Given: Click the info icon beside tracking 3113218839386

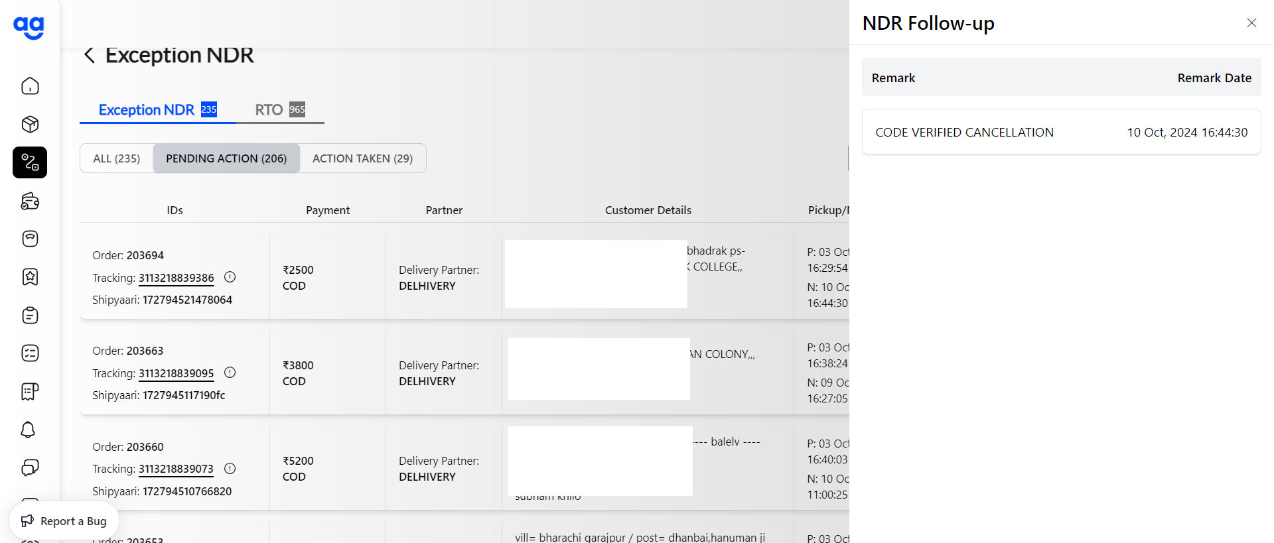Looking at the screenshot, I should click(x=230, y=277).
